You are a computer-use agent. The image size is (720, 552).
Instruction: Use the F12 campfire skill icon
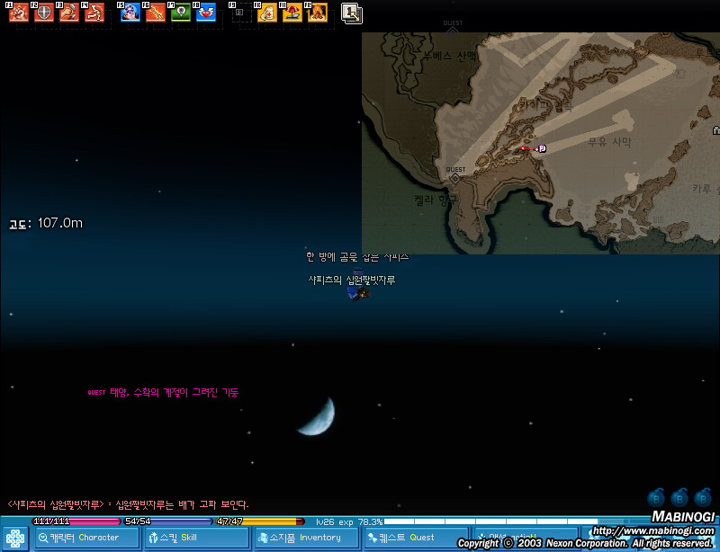tap(317, 13)
